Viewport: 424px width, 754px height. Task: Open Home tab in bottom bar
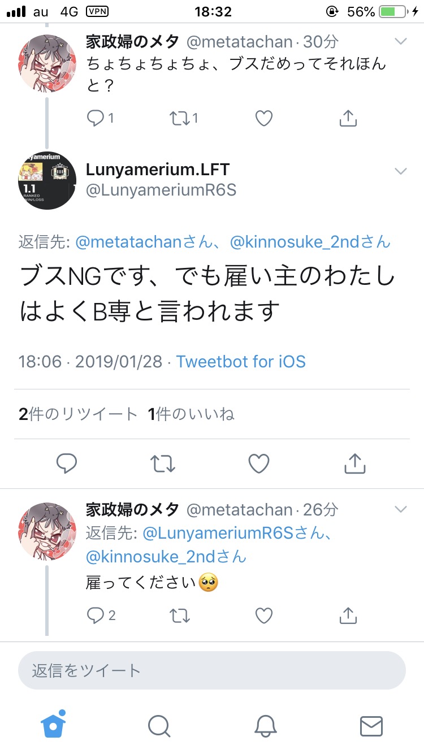click(53, 725)
